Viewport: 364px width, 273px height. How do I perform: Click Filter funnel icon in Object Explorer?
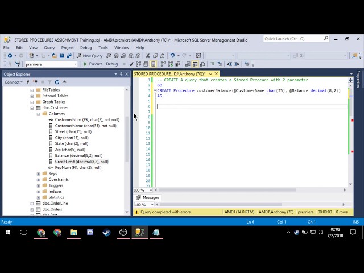49,82
